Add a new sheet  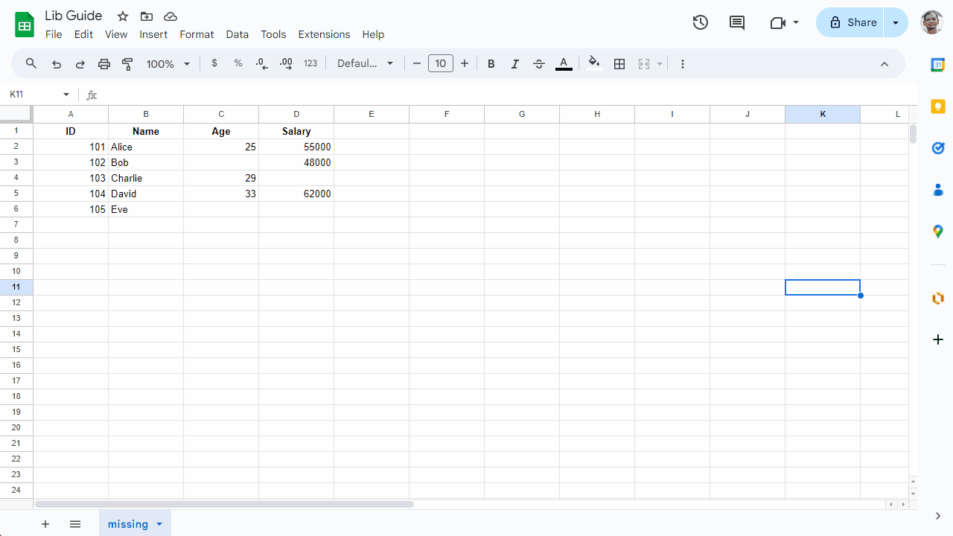(45, 524)
